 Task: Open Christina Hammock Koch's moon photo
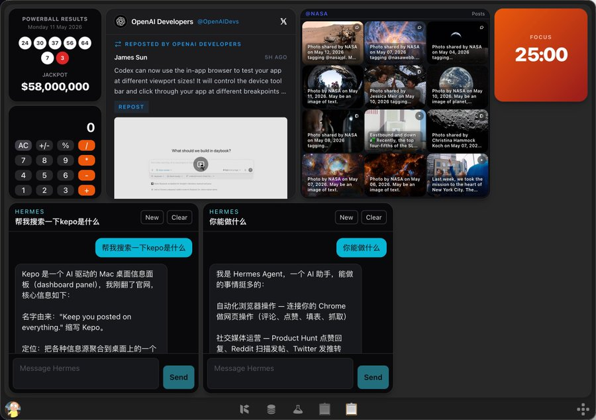457,131
